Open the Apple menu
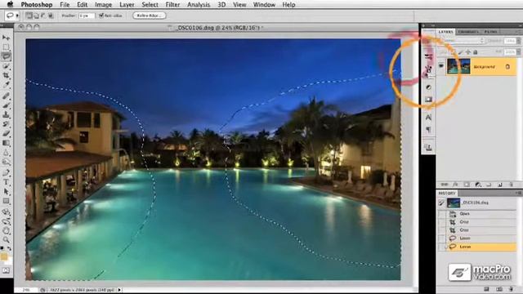The image size is (523, 294). tap(11, 4)
